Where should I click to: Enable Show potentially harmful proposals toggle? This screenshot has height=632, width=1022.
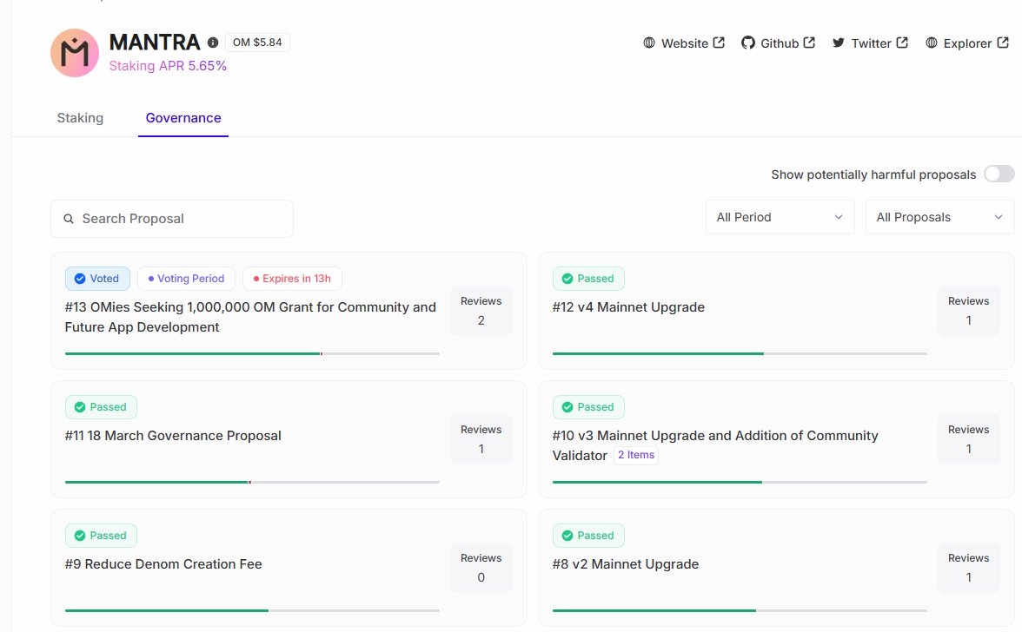click(999, 174)
